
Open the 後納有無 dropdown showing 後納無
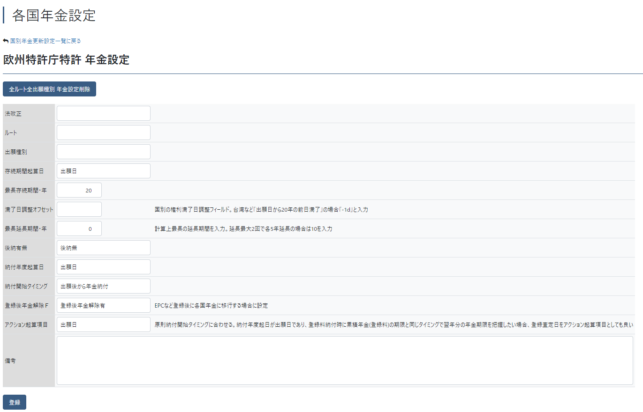(104, 248)
